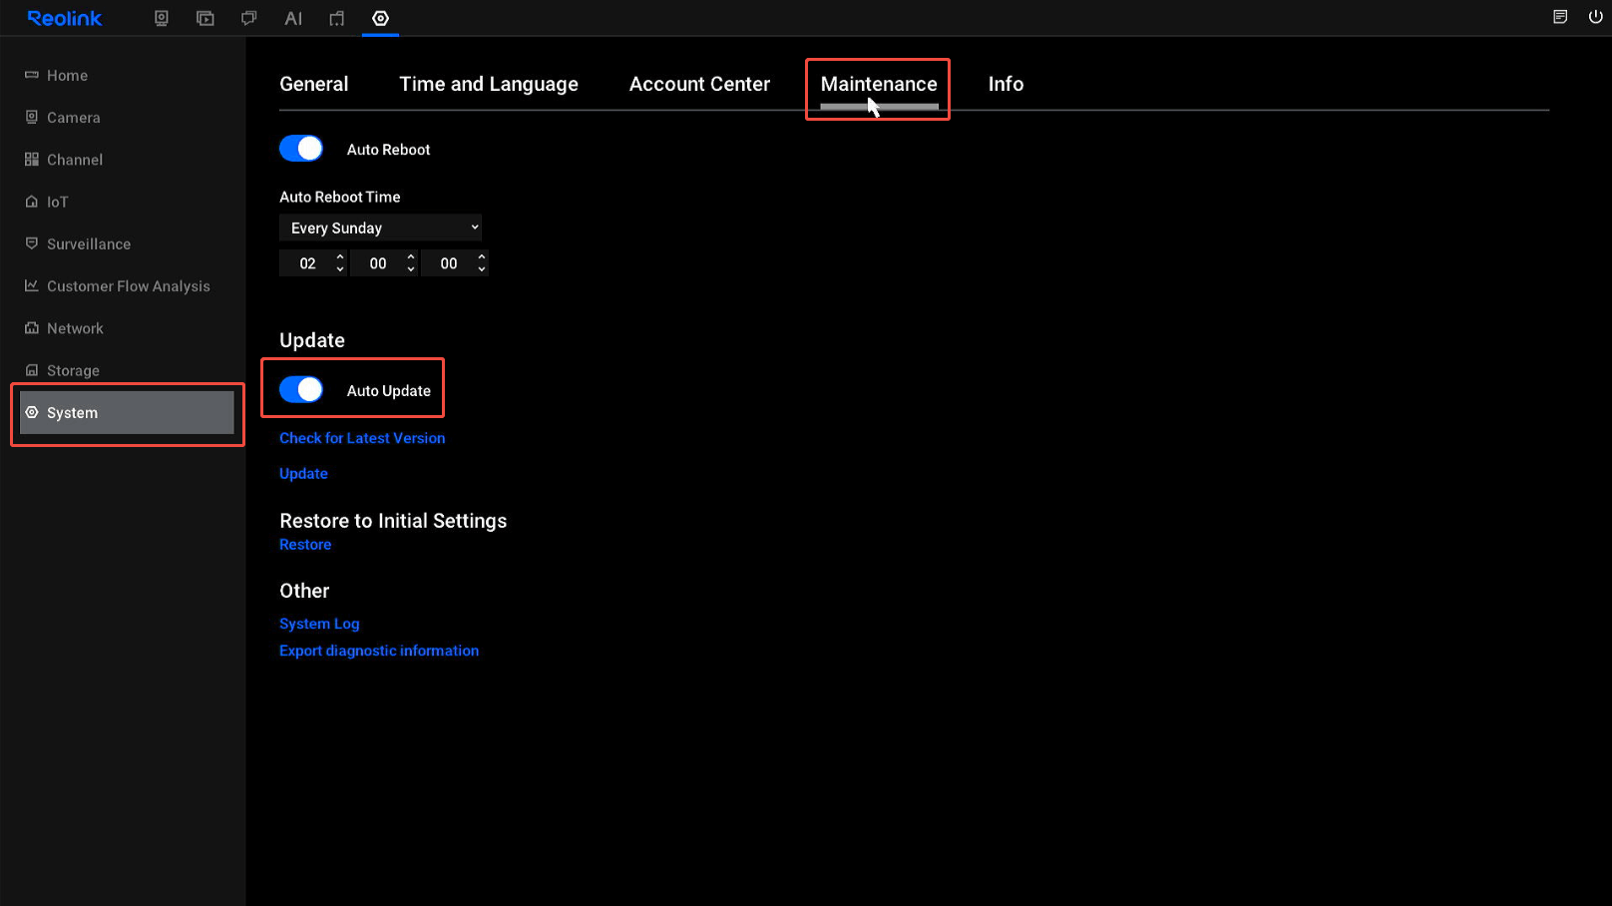Open the playback icon in top bar

[x=205, y=18]
